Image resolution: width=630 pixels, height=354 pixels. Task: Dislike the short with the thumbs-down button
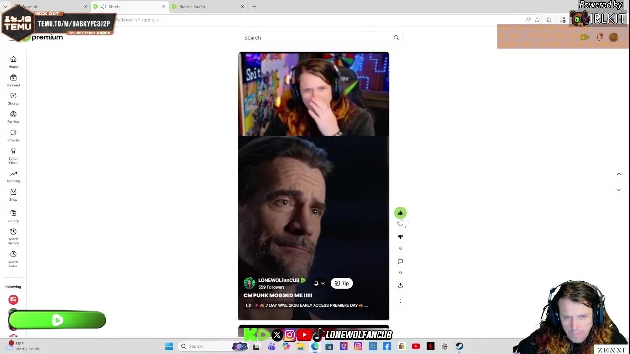400,237
